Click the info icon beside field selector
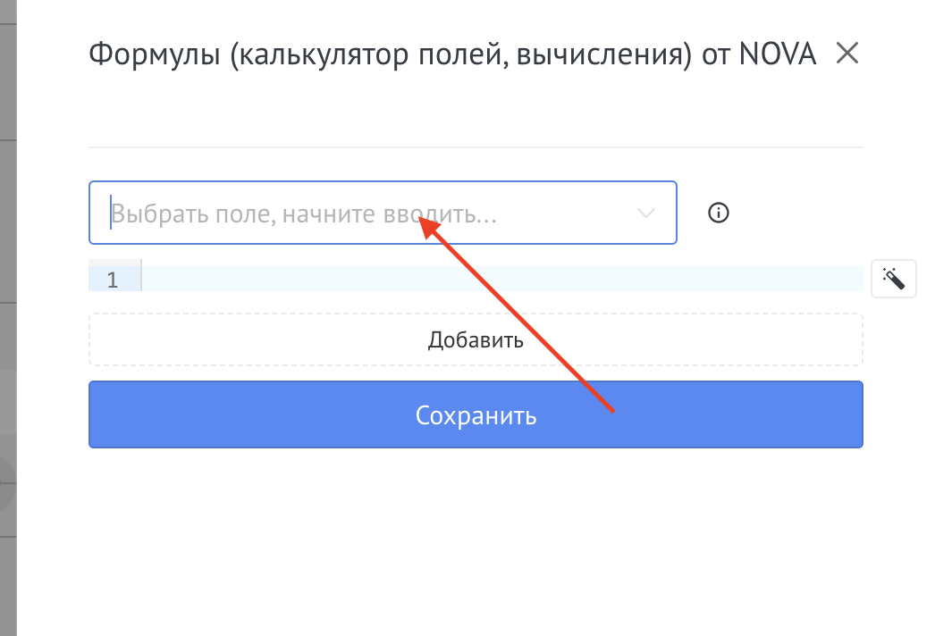The image size is (935, 636). tap(719, 213)
